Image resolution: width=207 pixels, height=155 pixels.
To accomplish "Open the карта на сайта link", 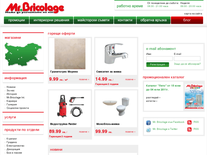I will pyautogui.click(x=193, y=14).
